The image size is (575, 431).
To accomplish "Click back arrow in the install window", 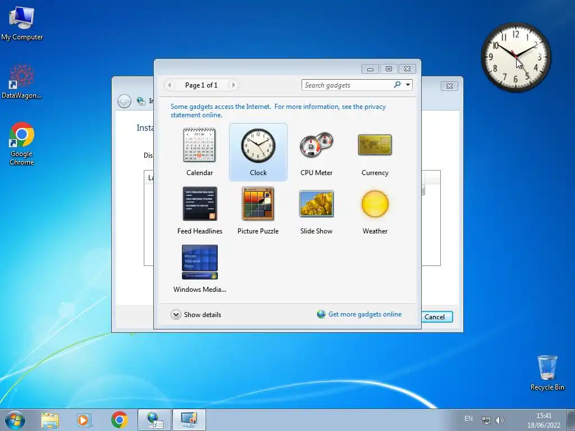I will [x=124, y=101].
